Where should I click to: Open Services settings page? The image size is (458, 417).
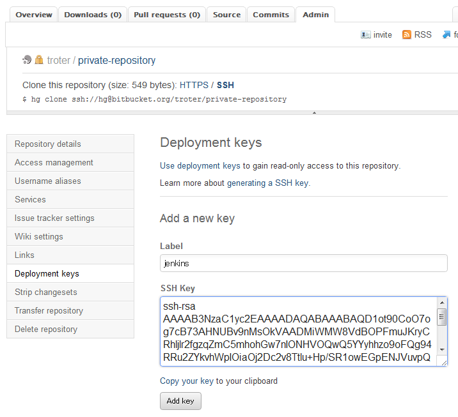click(70, 199)
